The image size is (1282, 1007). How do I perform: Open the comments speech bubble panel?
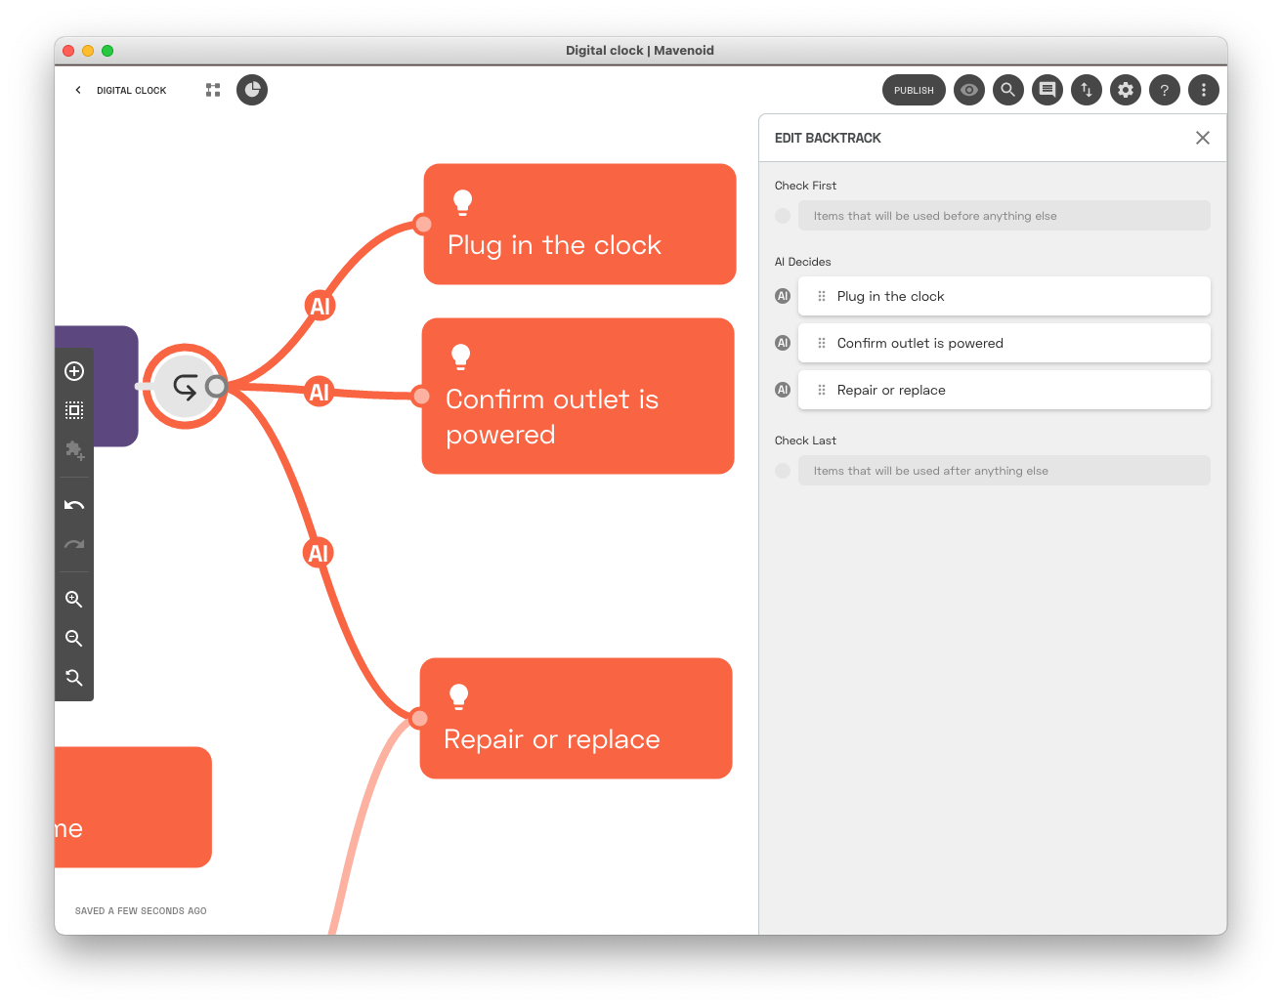pos(1047,90)
